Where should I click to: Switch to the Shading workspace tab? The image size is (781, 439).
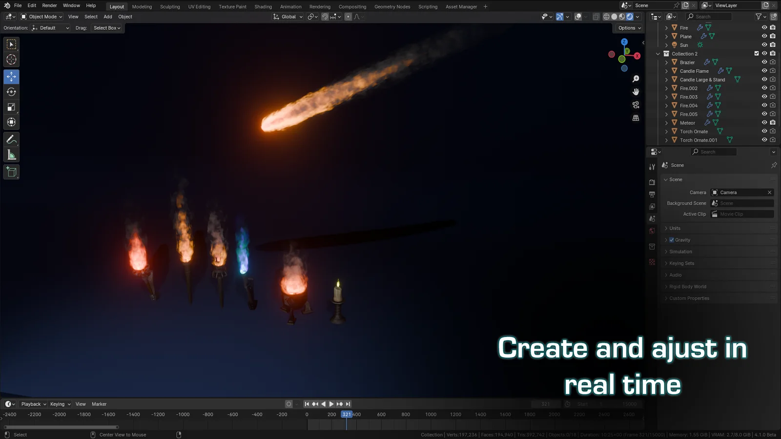(x=263, y=6)
